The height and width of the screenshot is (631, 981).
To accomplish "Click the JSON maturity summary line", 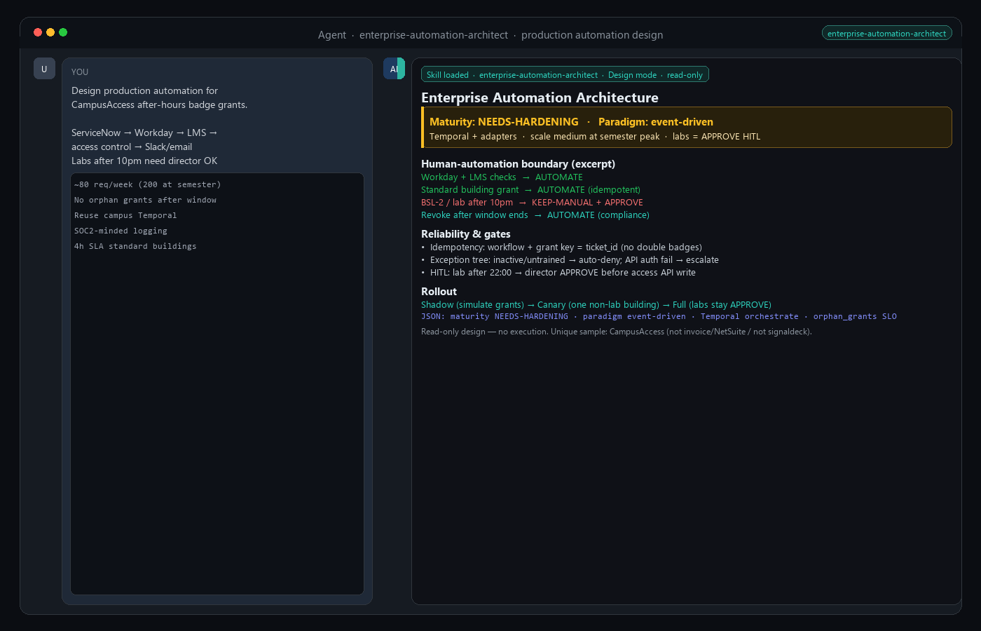I will (659, 317).
